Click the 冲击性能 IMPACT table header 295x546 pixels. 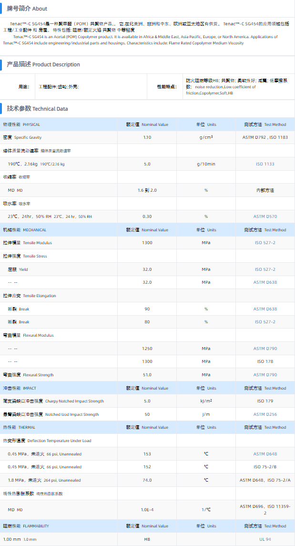[x=20, y=388]
